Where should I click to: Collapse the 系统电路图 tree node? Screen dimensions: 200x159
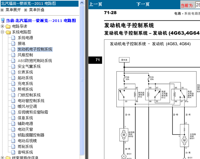pyautogui.click(x=3, y=32)
